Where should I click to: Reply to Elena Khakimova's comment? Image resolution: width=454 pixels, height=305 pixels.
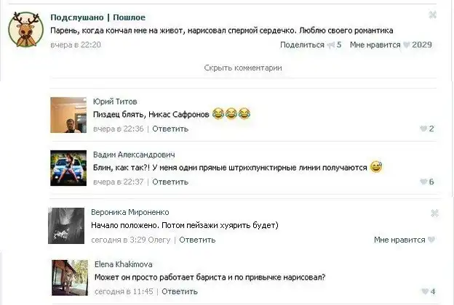(x=180, y=291)
